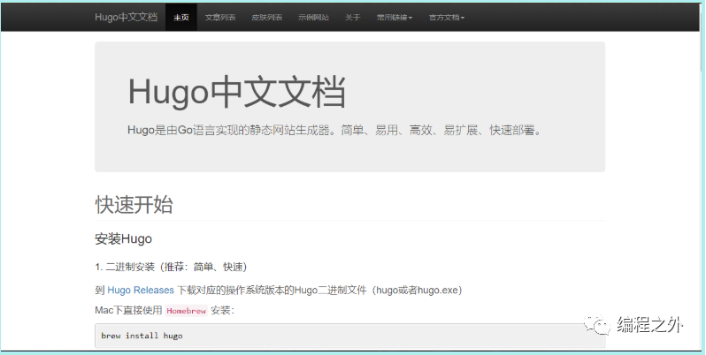This screenshot has width=706, height=355.
Task: Click the Homebrew inline code label
Action: [x=187, y=311]
